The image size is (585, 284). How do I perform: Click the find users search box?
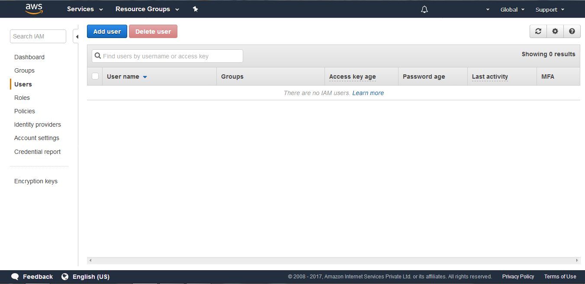(167, 56)
